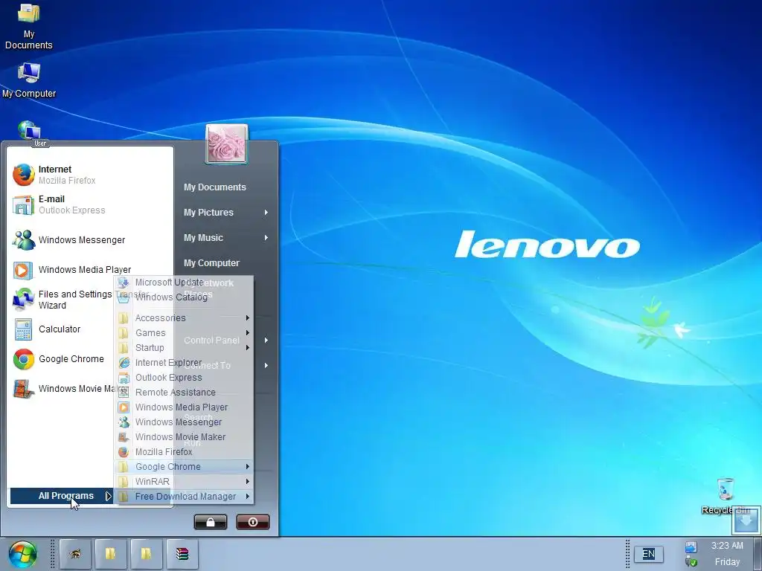Click the Windows Start orb
The height and width of the screenshot is (571, 762).
(x=22, y=555)
